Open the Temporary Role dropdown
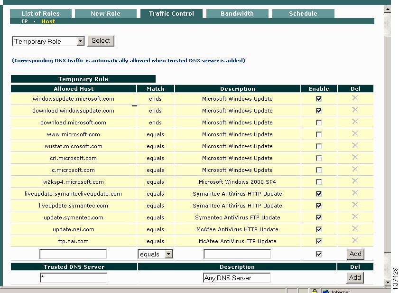Viewport: 399px width, 293px height. (x=80, y=41)
